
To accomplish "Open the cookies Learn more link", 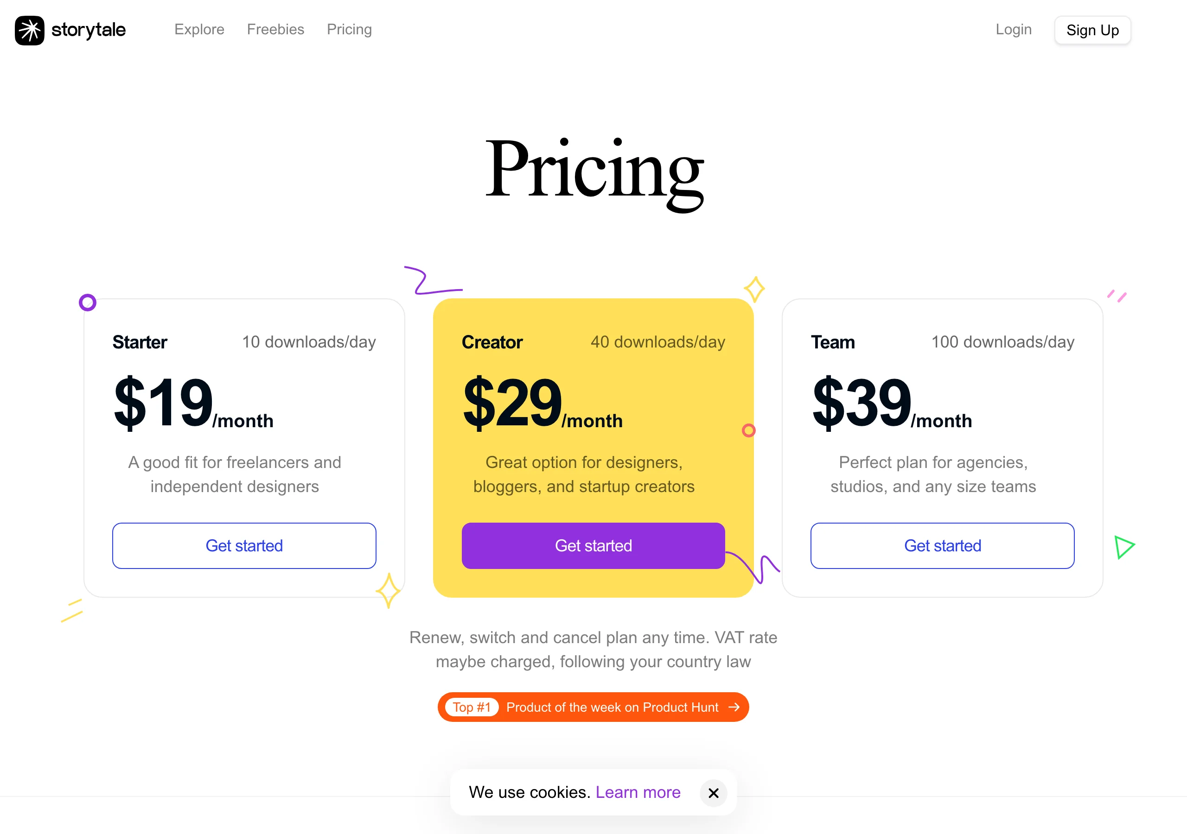I will pos(638,792).
